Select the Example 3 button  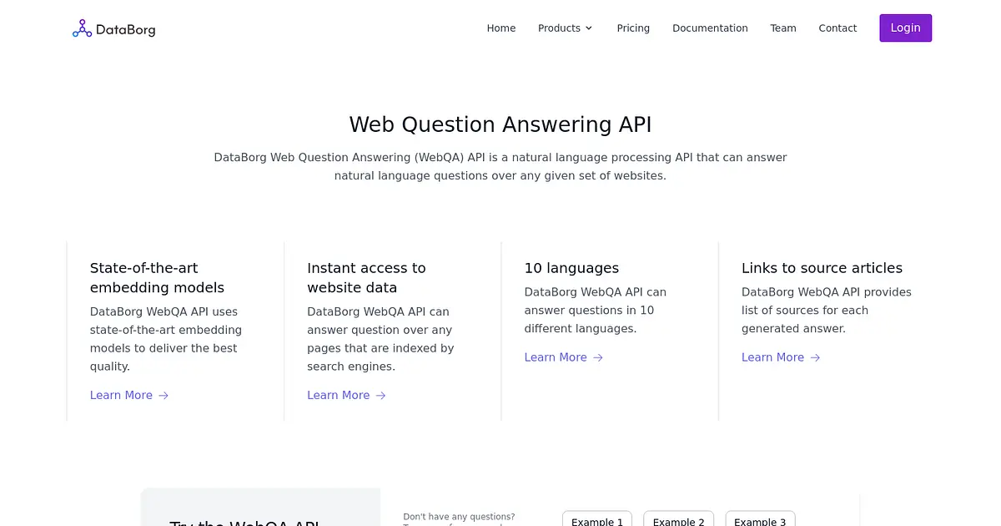tap(760, 518)
